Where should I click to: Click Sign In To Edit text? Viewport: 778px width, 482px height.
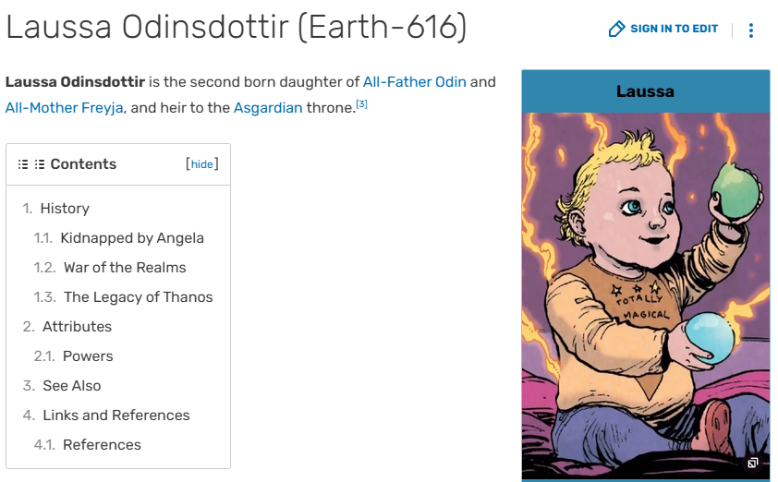(x=674, y=29)
